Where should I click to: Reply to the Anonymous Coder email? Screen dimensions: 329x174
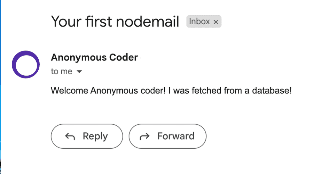[x=87, y=136]
